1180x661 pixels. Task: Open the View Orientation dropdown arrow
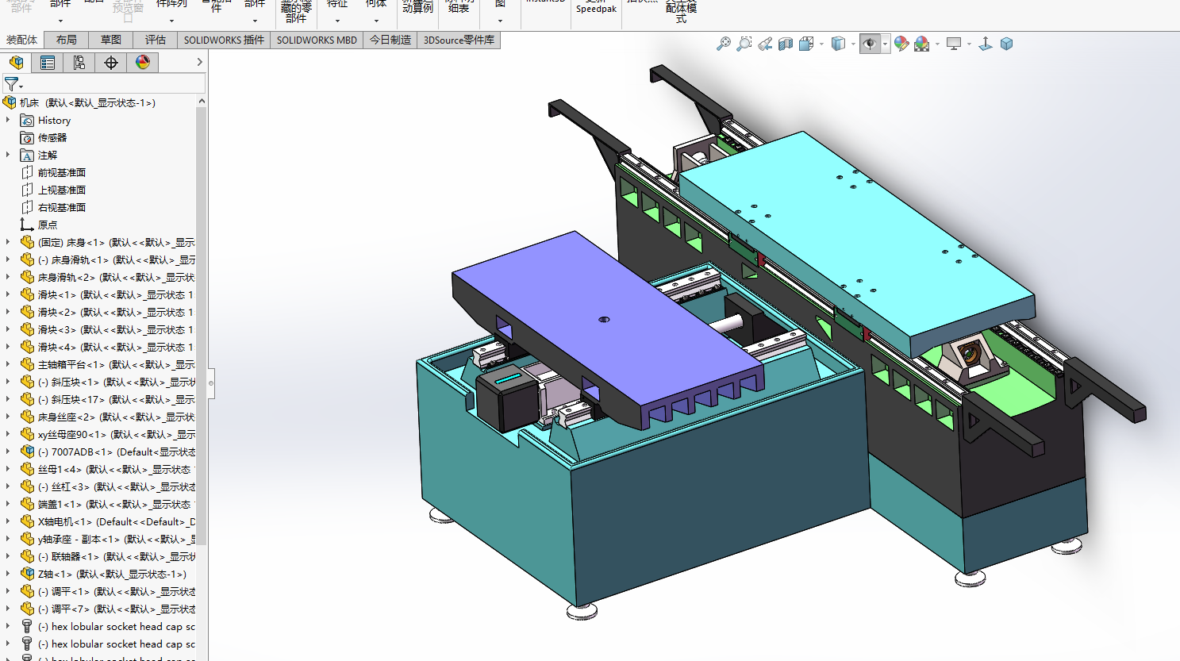(821, 44)
